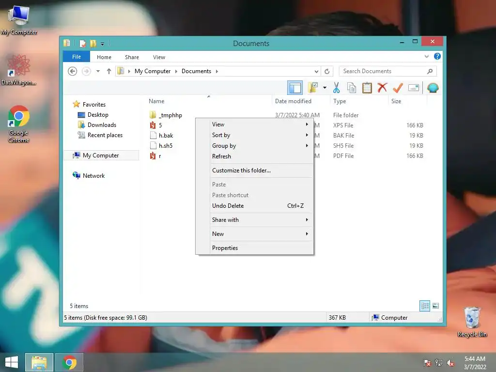Click the Copy icon in toolbar

(352, 88)
